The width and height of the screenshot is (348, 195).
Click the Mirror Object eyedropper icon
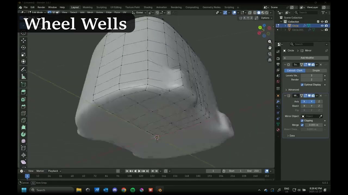(x=321, y=116)
